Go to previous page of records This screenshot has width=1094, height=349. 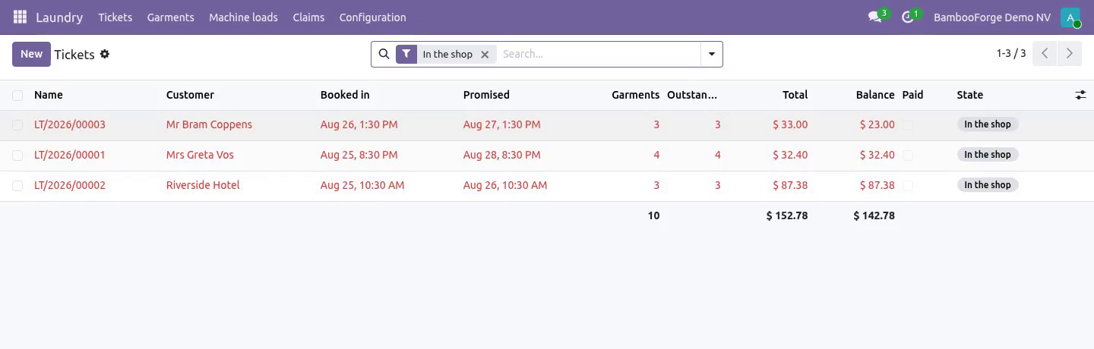pyautogui.click(x=1045, y=54)
